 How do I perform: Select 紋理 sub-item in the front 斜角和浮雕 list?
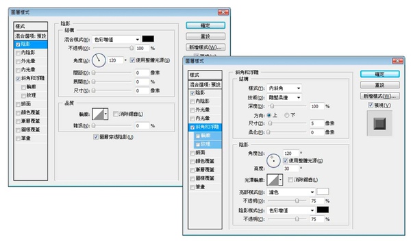tap(206, 144)
